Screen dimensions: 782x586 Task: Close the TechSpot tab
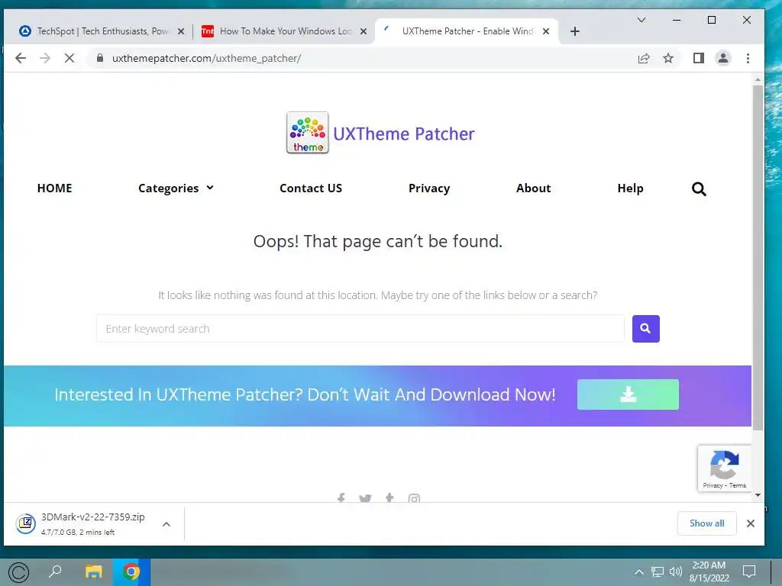[x=181, y=31]
